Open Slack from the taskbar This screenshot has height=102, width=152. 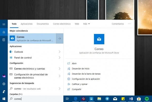tap(83, 99)
